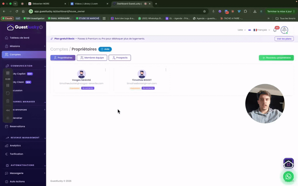This screenshot has height=186, width=298.
Task: Open Tableau de bord in sidebar
Action: coord(19,38)
